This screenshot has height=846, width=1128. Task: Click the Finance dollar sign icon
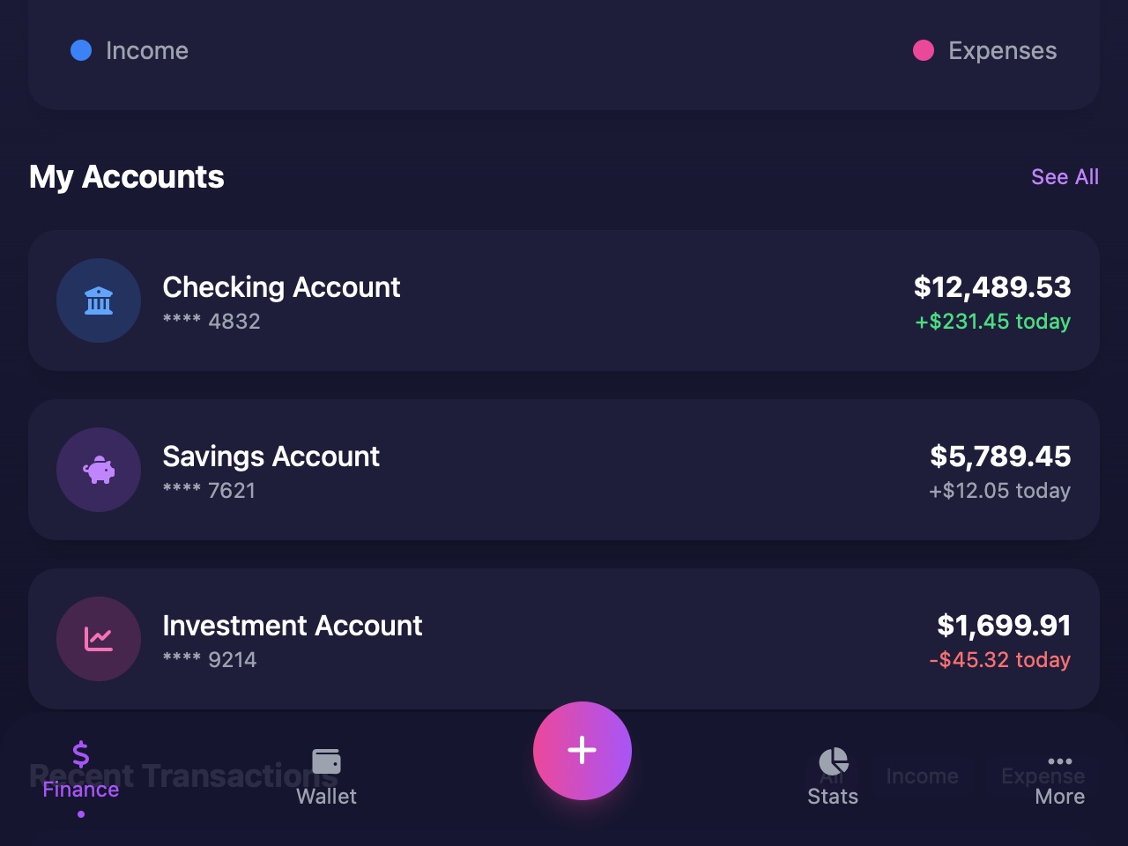click(80, 753)
